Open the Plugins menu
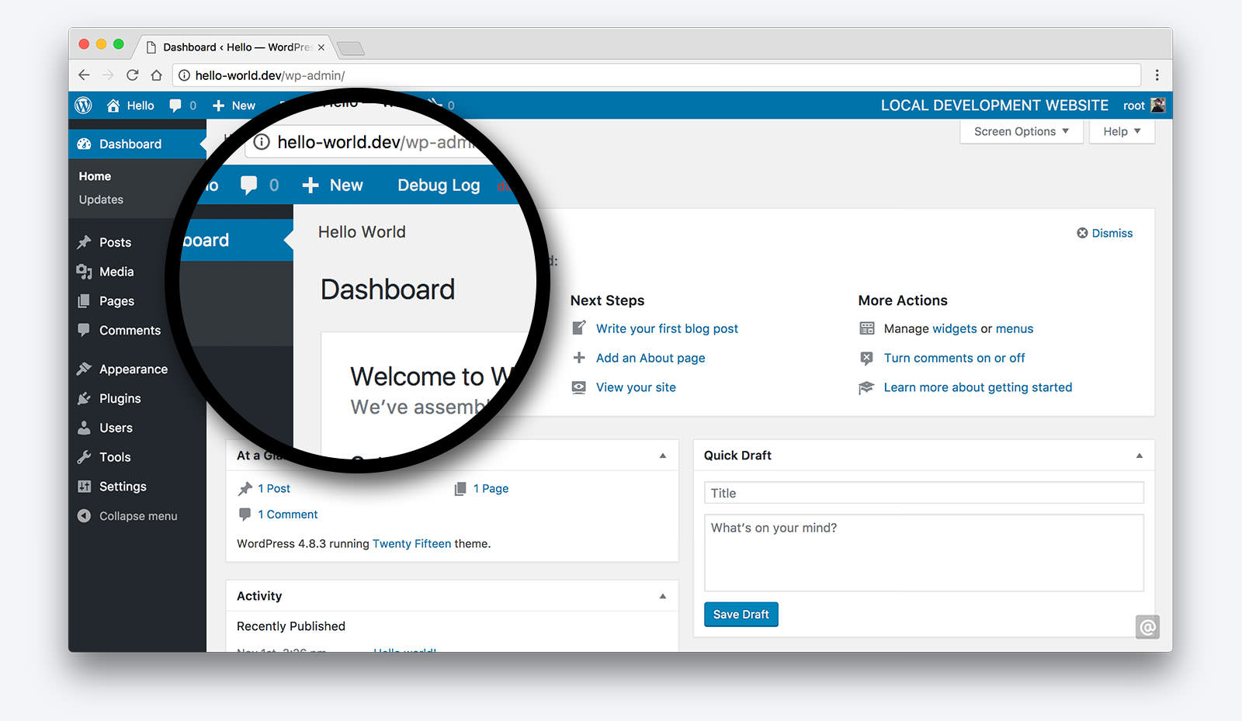 coord(120,399)
